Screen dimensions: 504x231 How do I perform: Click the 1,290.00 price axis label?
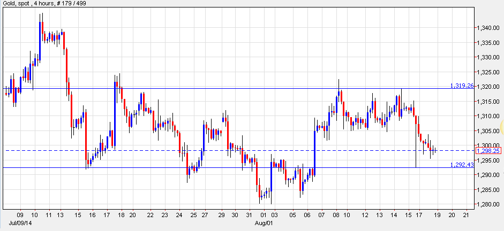[x=490, y=175]
